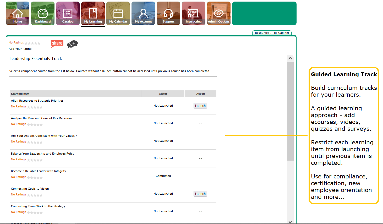Click the Status column header

point(163,94)
